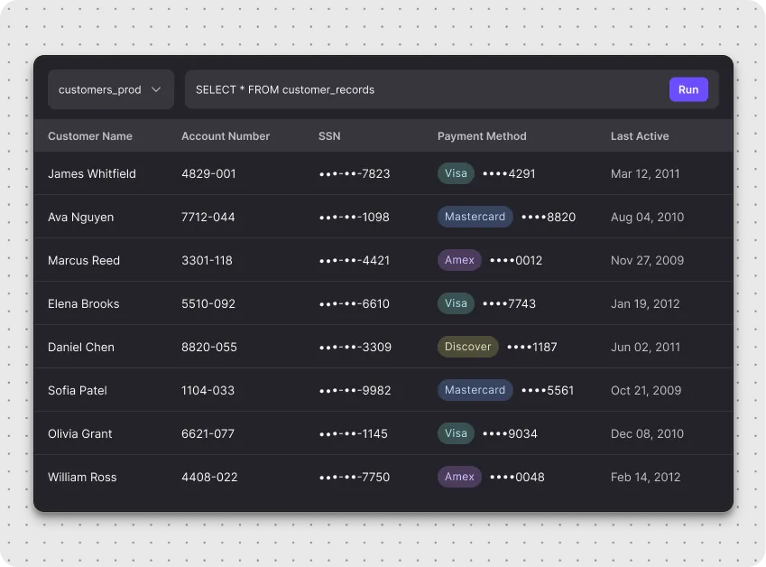
Task: Click the Mastercard badge in Ava Nguyen's row
Action: 475,217
